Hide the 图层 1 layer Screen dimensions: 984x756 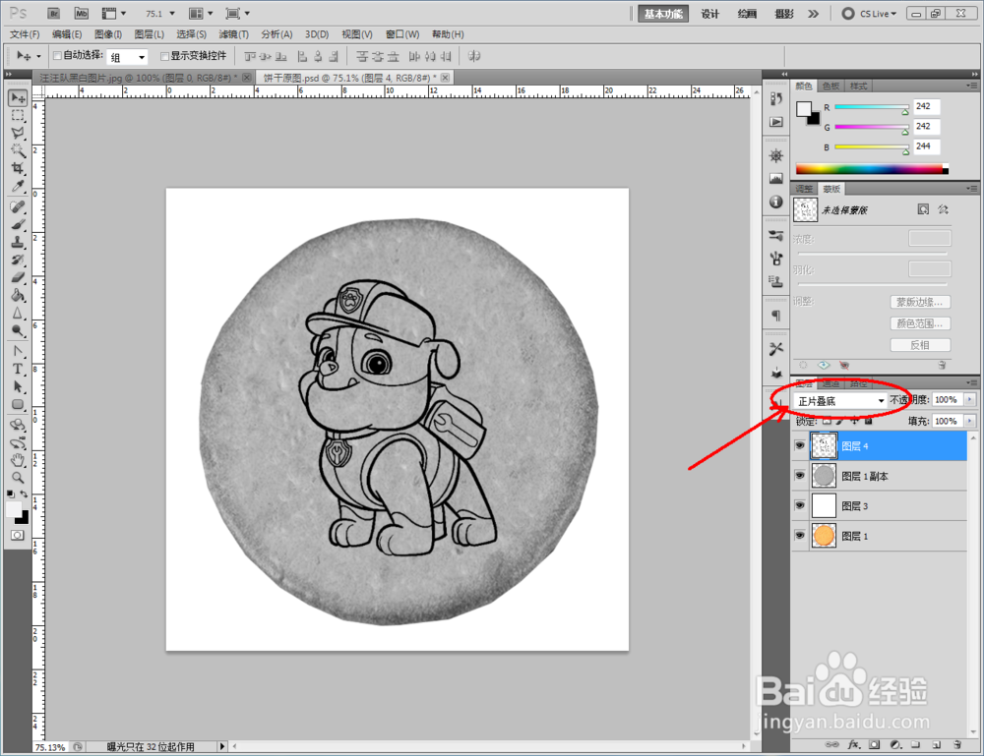[799, 536]
